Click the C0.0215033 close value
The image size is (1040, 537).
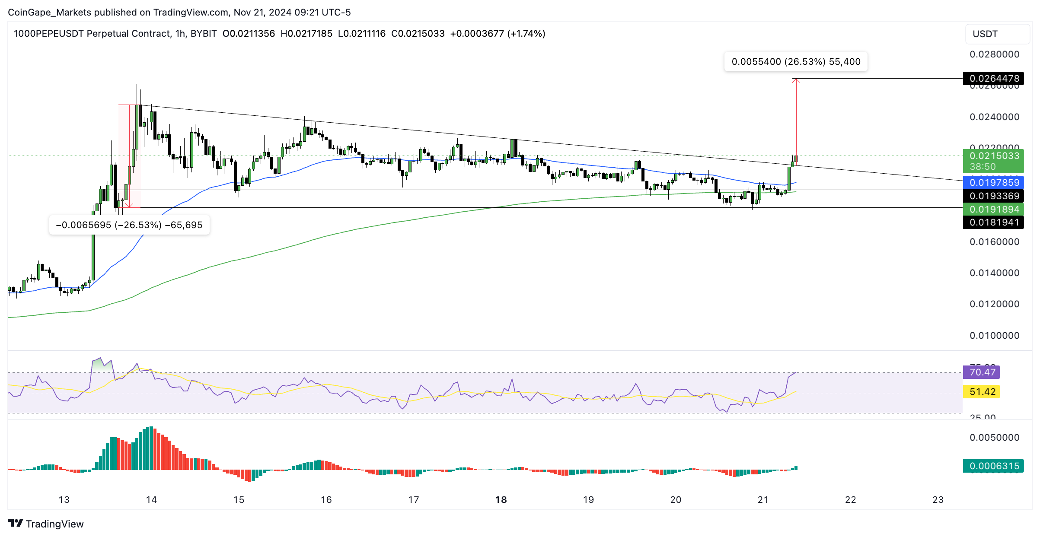pyautogui.click(x=418, y=33)
